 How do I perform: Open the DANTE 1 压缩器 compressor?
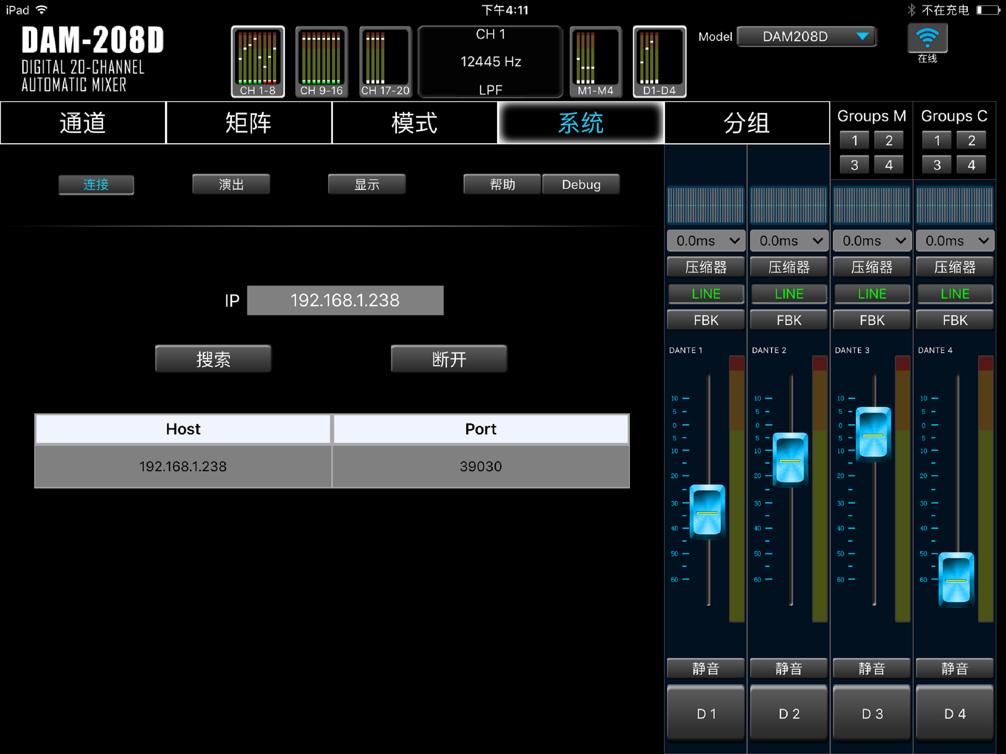click(x=706, y=267)
